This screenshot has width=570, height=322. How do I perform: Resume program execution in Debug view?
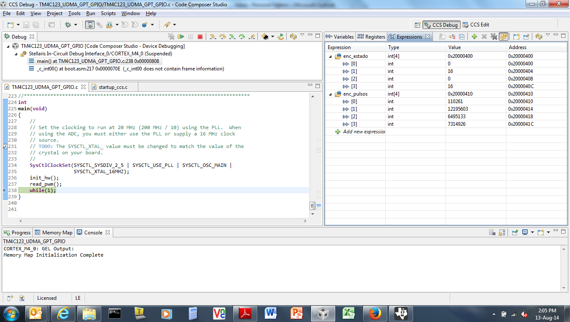coord(181,37)
